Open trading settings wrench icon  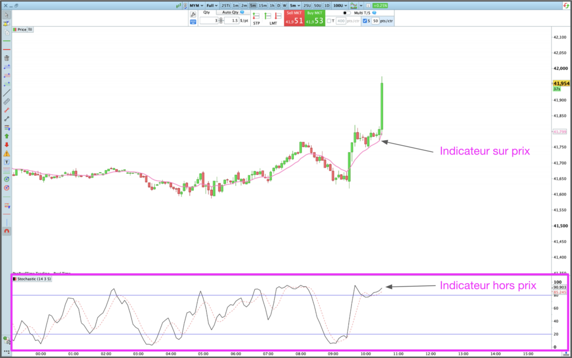(193, 13)
